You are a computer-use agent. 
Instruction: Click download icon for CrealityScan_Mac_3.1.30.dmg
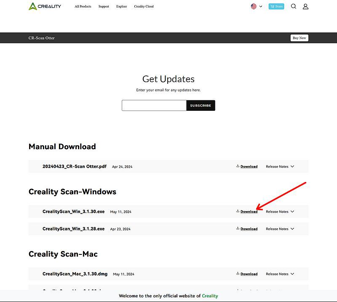click(238, 273)
